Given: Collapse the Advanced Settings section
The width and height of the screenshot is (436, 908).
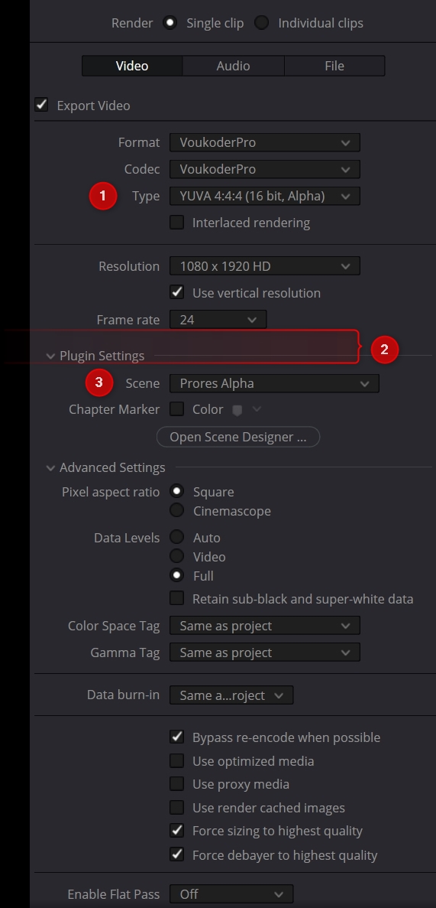Looking at the screenshot, I should click(51, 467).
